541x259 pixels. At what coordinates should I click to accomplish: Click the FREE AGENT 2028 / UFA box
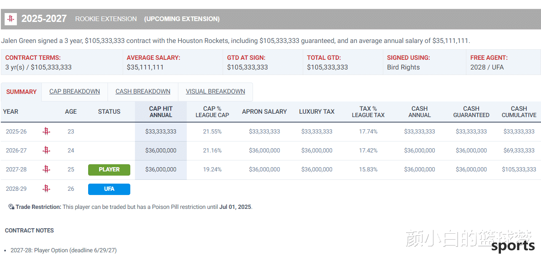503,62
